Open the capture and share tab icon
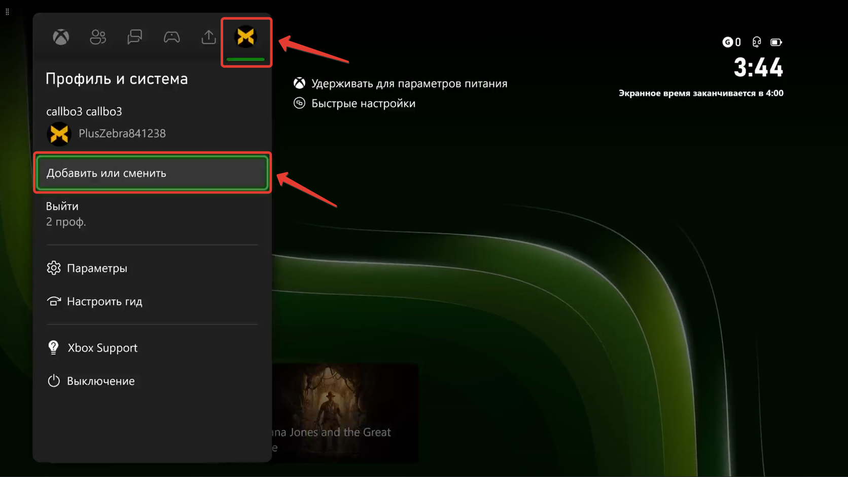 [x=208, y=37]
